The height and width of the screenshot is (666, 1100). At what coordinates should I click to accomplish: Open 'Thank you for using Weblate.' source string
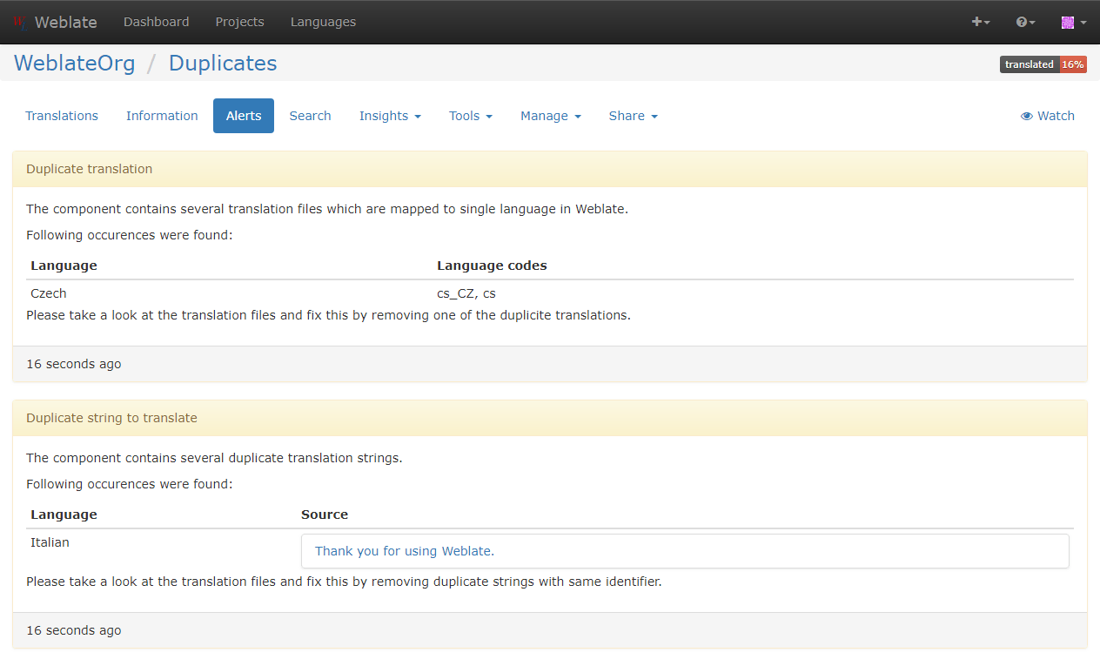[405, 551]
